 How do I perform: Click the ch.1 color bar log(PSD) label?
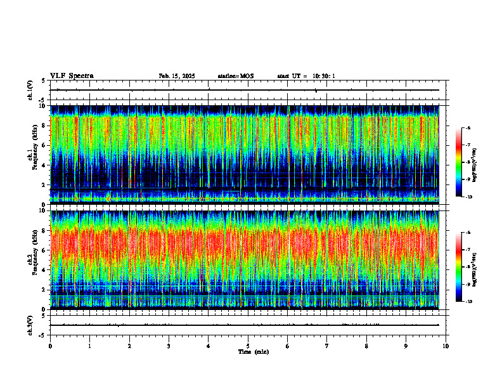(475, 165)
